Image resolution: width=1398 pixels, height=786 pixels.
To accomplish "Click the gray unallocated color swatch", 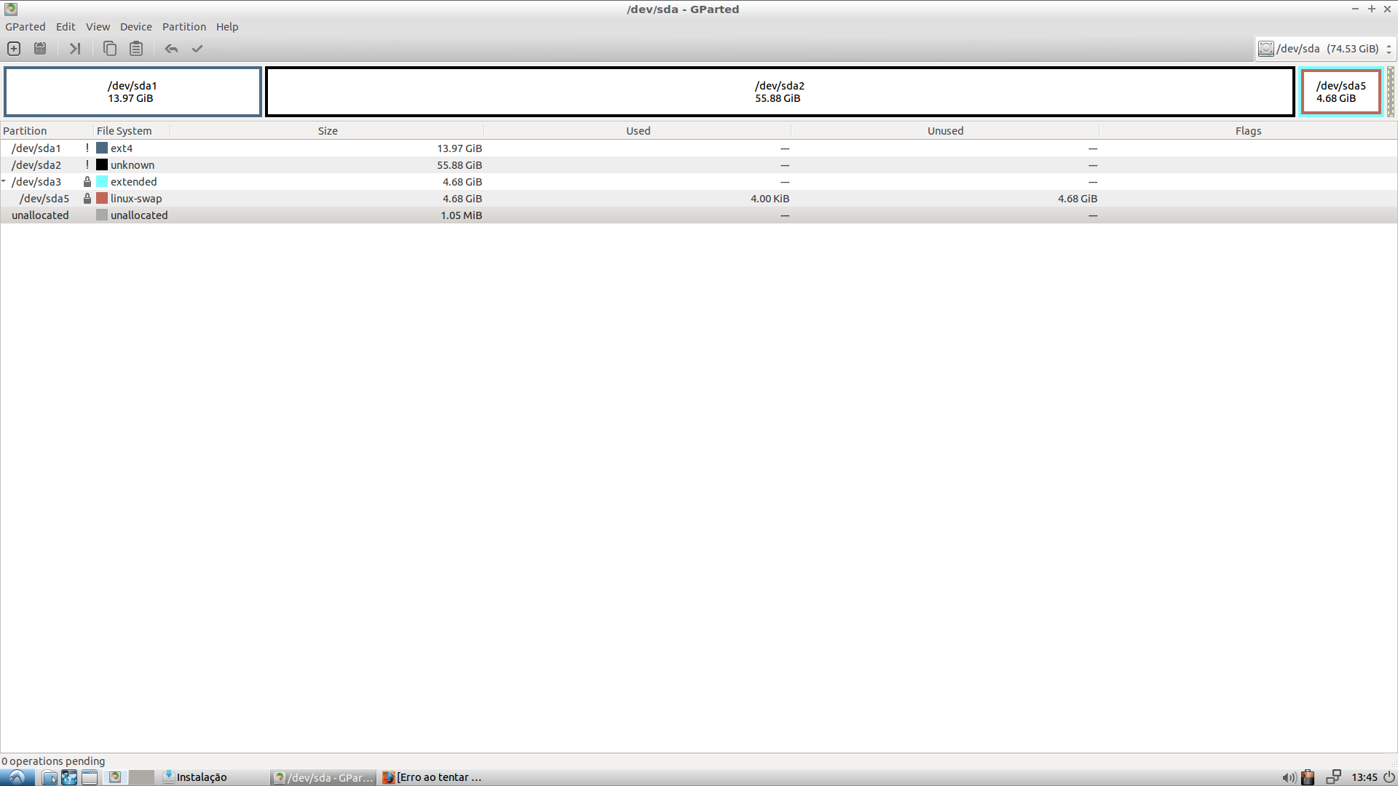I will point(102,215).
